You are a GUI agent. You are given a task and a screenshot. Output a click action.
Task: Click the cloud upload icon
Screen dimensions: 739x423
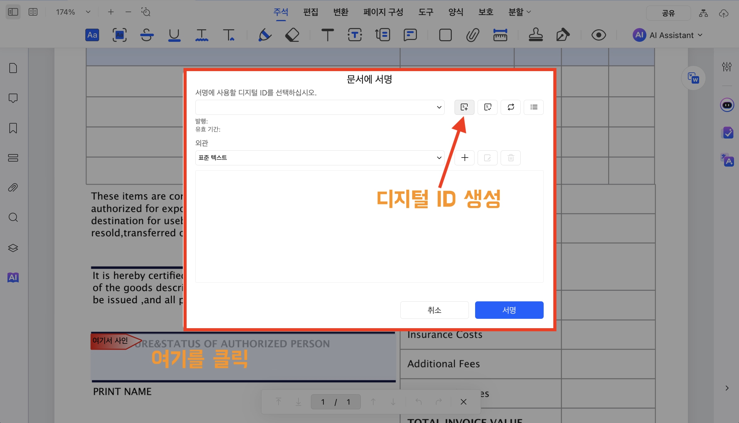pyautogui.click(x=723, y=13)
